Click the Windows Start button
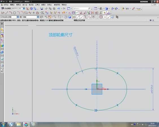This screenshot has width=159, height=127. coord(3,124)
